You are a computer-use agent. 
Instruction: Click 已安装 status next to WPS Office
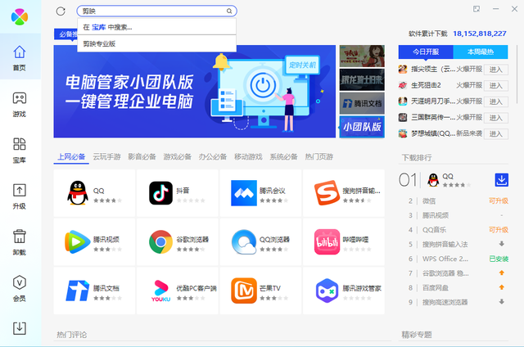coord(499,259)
